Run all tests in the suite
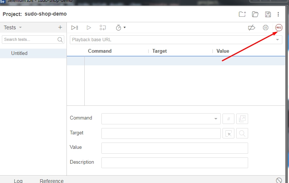The height and width of the screenshot is (183, 289). click(x=75, y=27)
